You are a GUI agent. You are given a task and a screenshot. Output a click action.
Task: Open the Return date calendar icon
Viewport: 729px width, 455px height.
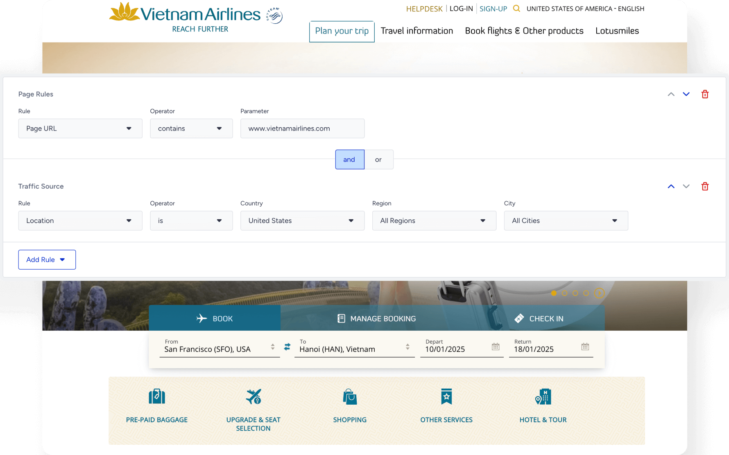tap(585, 347)
